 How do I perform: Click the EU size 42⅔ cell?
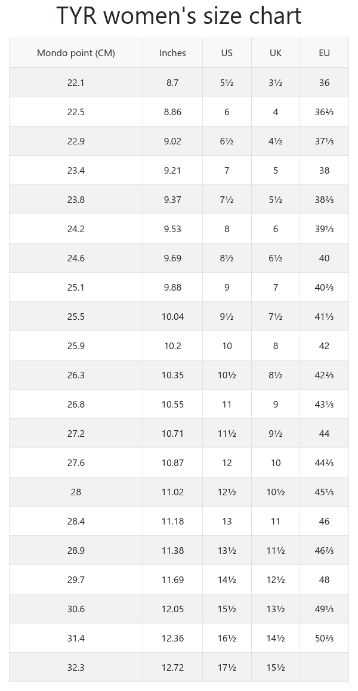(324, 375)
